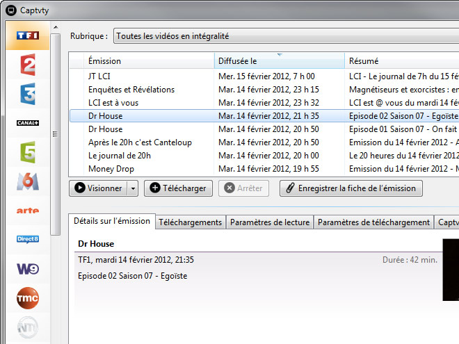Click the Durée : 42 min. text

(410, 260)
